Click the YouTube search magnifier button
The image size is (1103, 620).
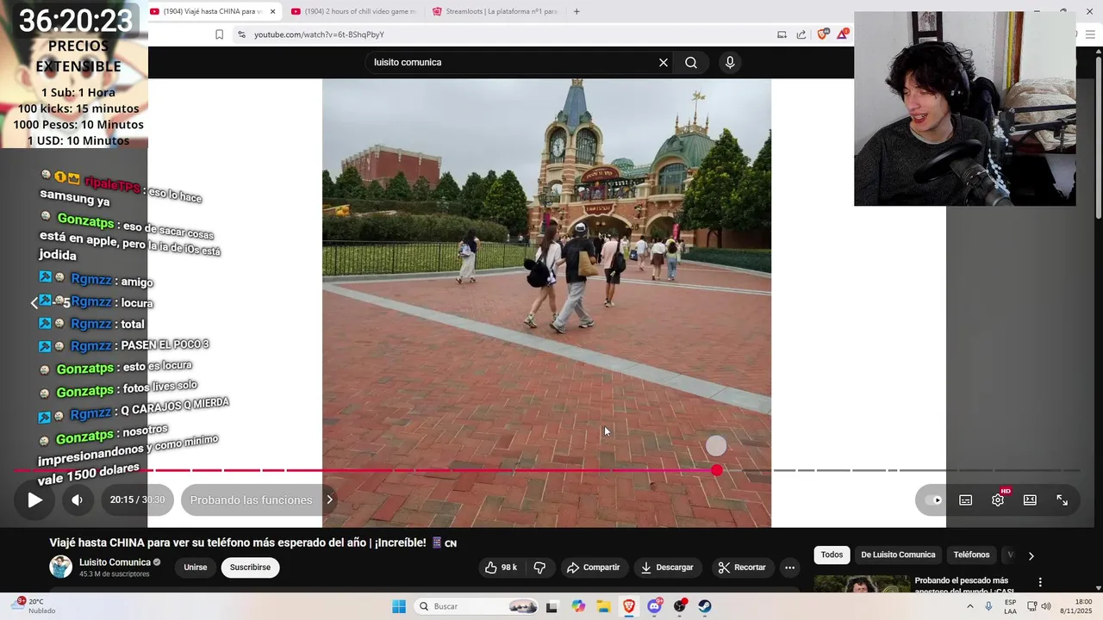pos(691,62)
